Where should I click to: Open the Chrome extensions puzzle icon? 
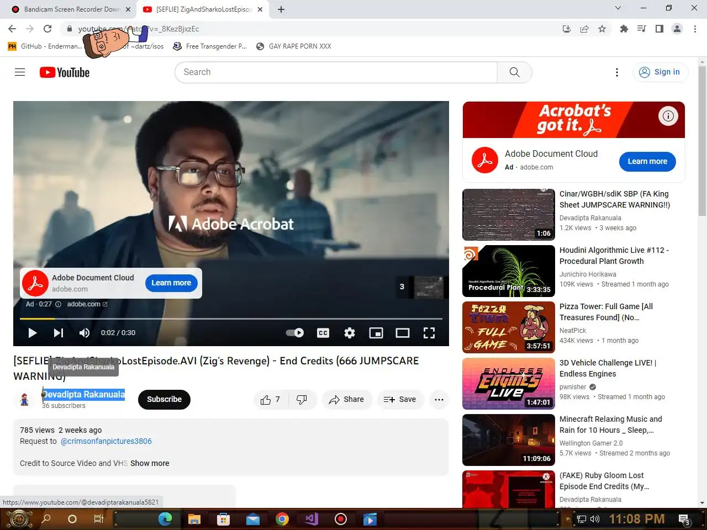pyautogui.click(x=624, y=29)
